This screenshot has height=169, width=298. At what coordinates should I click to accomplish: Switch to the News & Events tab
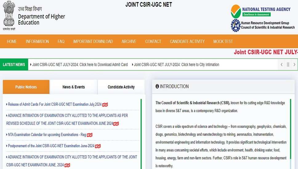click(x=74, y=87)
